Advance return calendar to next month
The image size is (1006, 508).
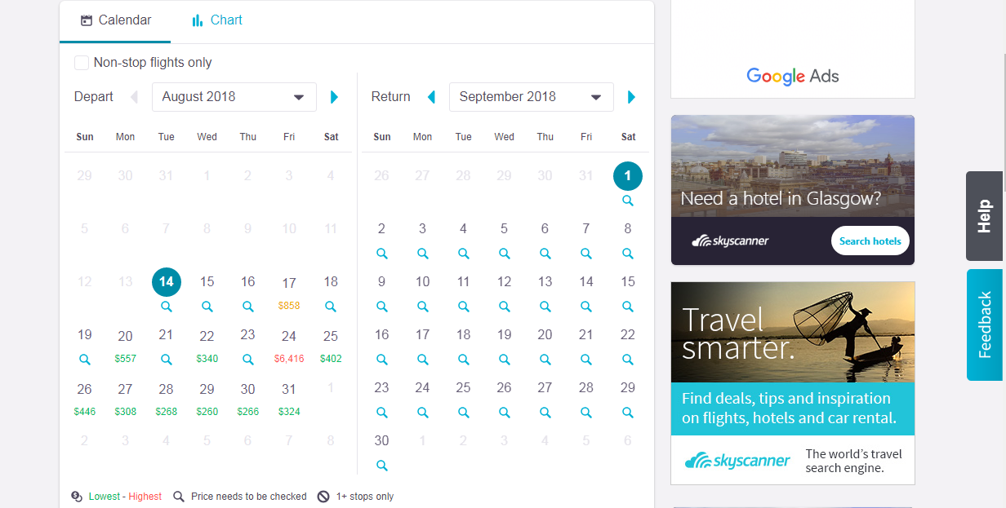[x=631, y=97]
